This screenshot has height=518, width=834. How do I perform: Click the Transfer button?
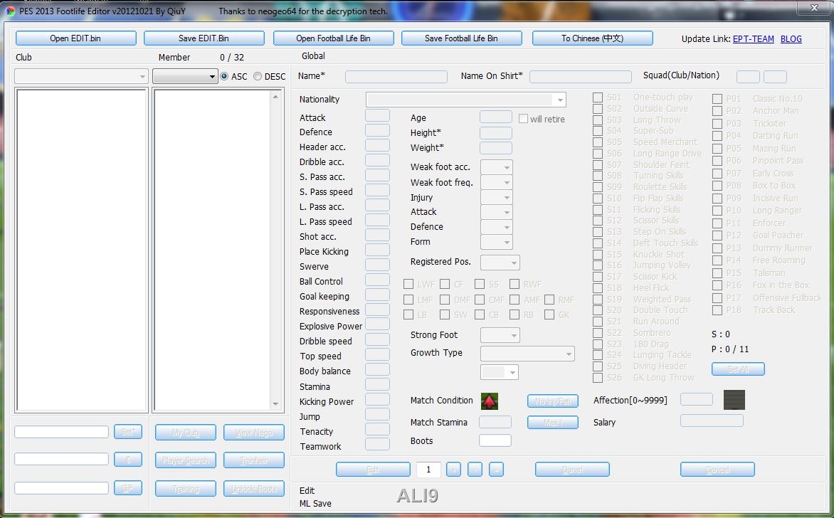click(x=254, y=460)
